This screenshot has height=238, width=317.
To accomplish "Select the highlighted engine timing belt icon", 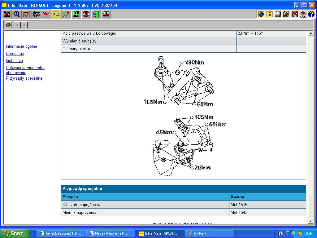I will [56, 14].
